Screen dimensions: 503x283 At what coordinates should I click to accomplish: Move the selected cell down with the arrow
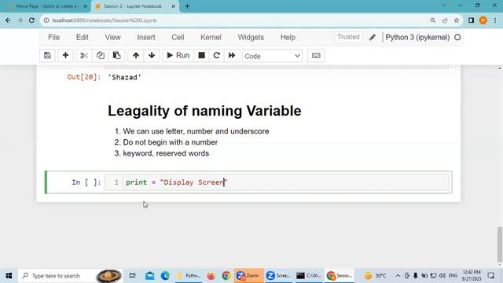(x=152, y=56)
